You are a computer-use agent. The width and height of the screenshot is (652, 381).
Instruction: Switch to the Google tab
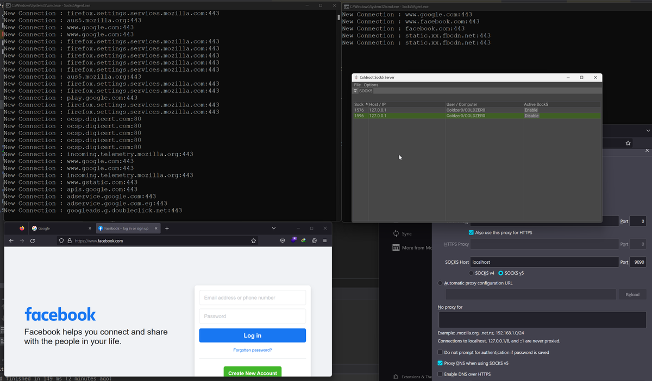pyautogui.click(x=61, y=228)
